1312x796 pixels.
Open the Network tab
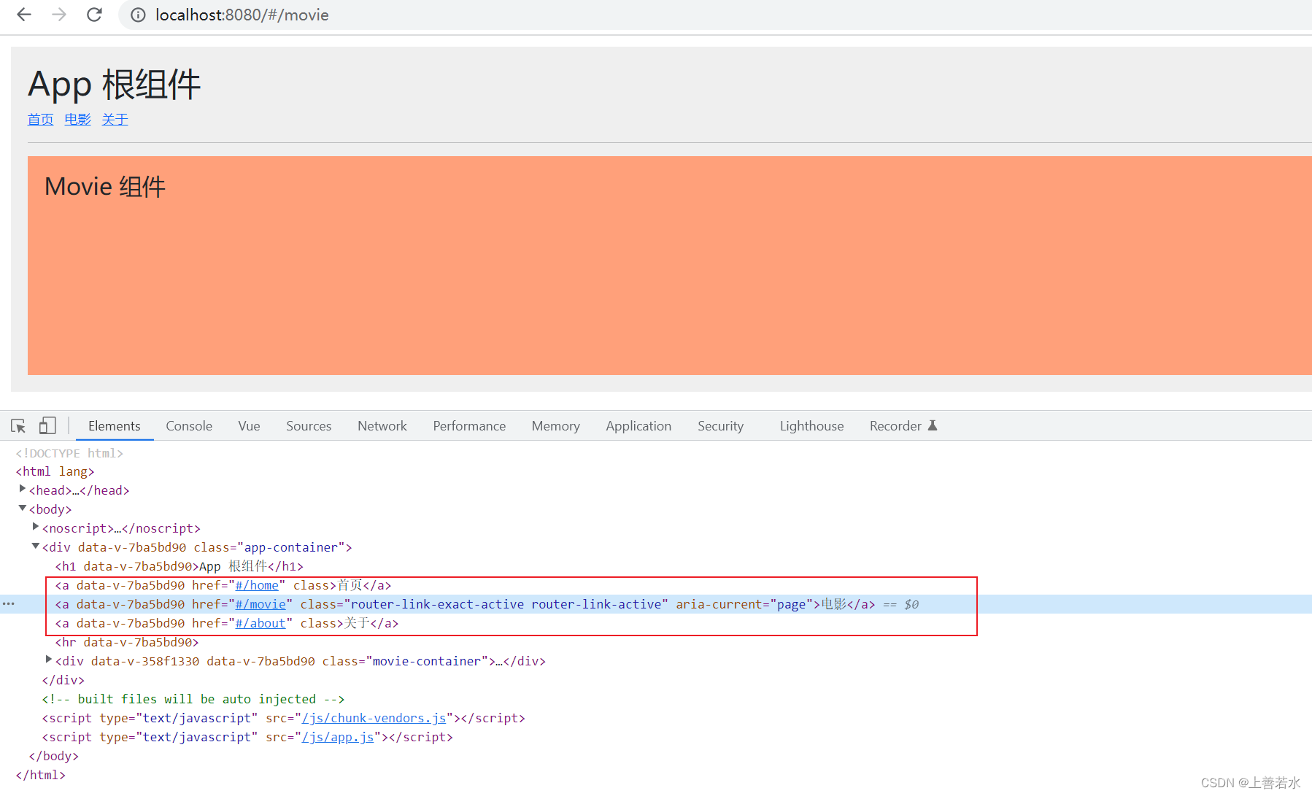[x=382, y=426]
